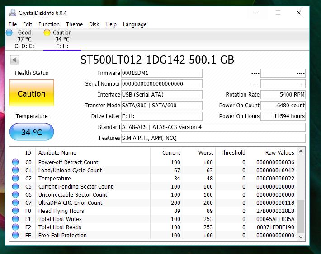Click status orb for Total Host Writes

pyautogui.click(x=15, y=219)
